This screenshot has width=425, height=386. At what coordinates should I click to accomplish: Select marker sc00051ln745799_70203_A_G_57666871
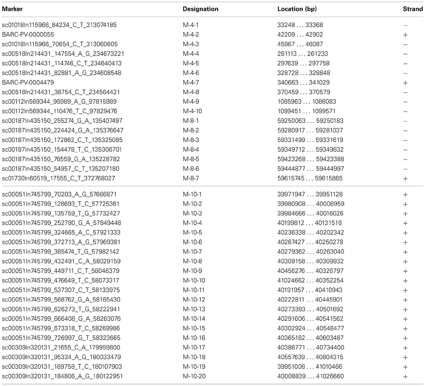[59, 195]
